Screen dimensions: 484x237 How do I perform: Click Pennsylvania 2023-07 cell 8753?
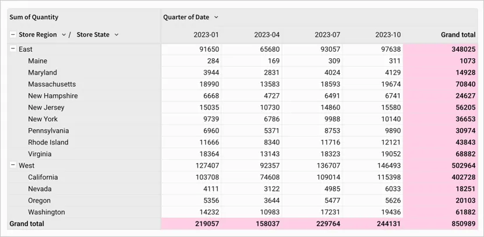(312, 130)
